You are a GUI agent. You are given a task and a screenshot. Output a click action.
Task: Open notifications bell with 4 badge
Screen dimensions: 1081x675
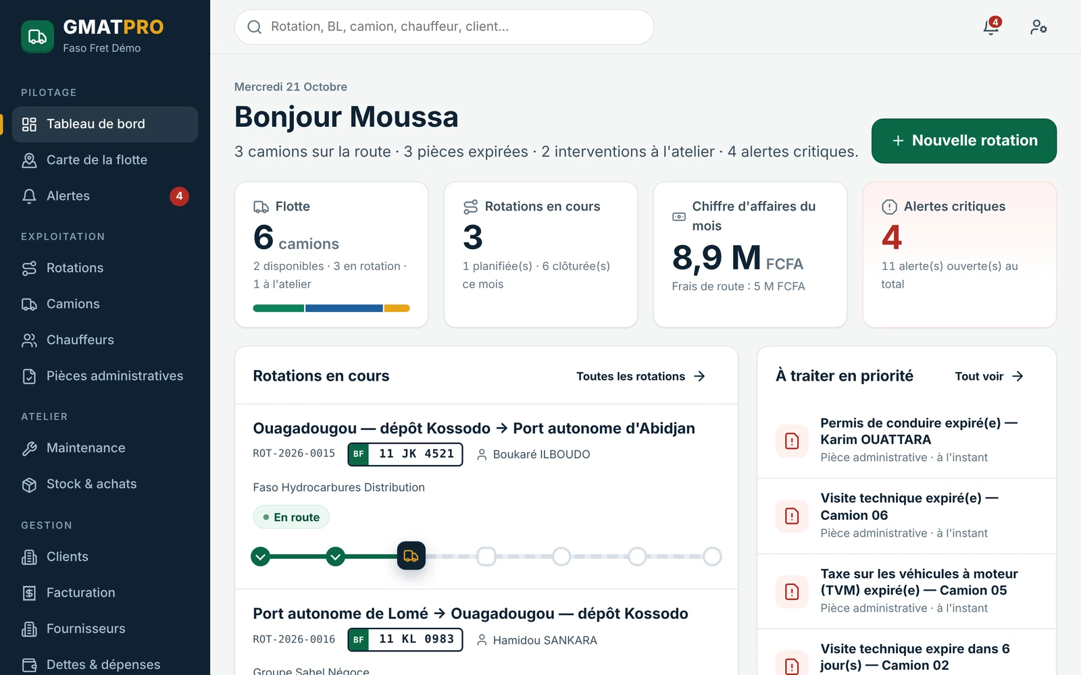click(991, 26)
